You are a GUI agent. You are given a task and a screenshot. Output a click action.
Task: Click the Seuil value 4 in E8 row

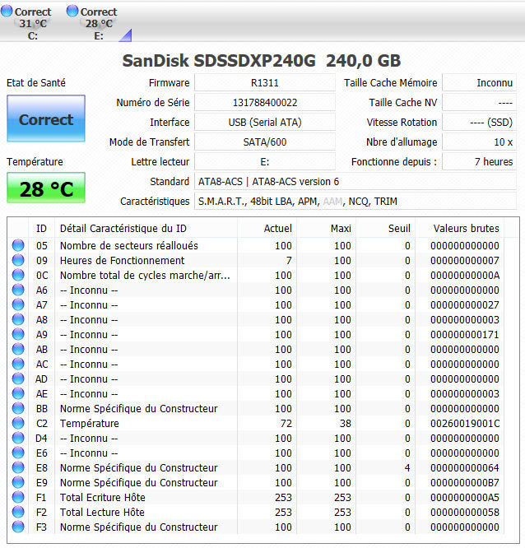tap(407, 467)
